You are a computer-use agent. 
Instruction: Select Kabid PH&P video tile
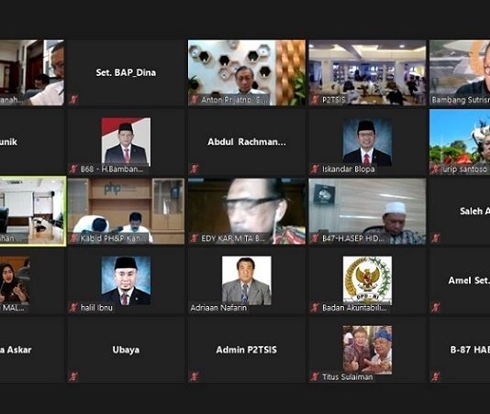point(126,212)
